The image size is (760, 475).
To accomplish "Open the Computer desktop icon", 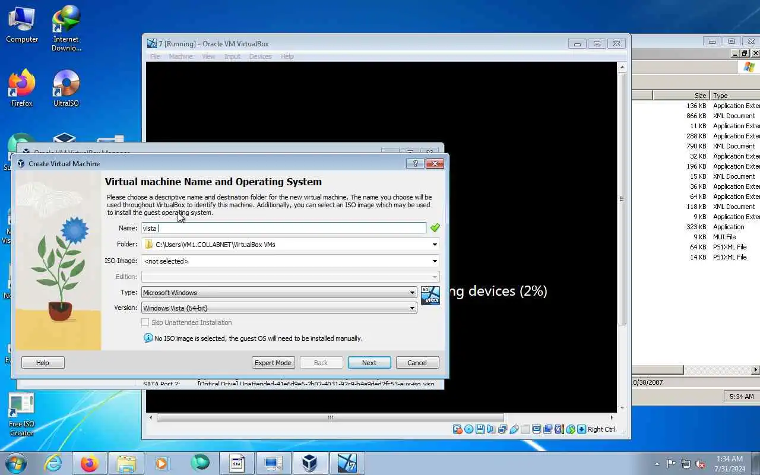I will coord(22,24).
